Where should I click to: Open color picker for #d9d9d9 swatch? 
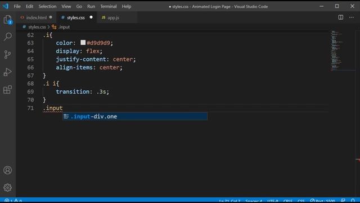[x=83, y=43]
